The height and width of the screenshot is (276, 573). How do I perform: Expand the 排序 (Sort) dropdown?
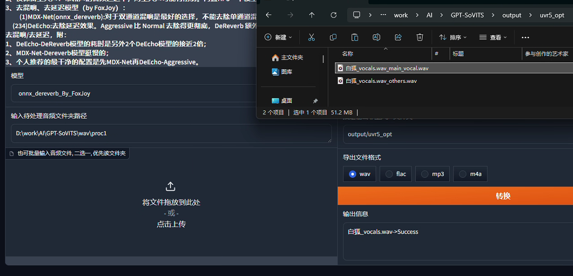pos(453,37)
